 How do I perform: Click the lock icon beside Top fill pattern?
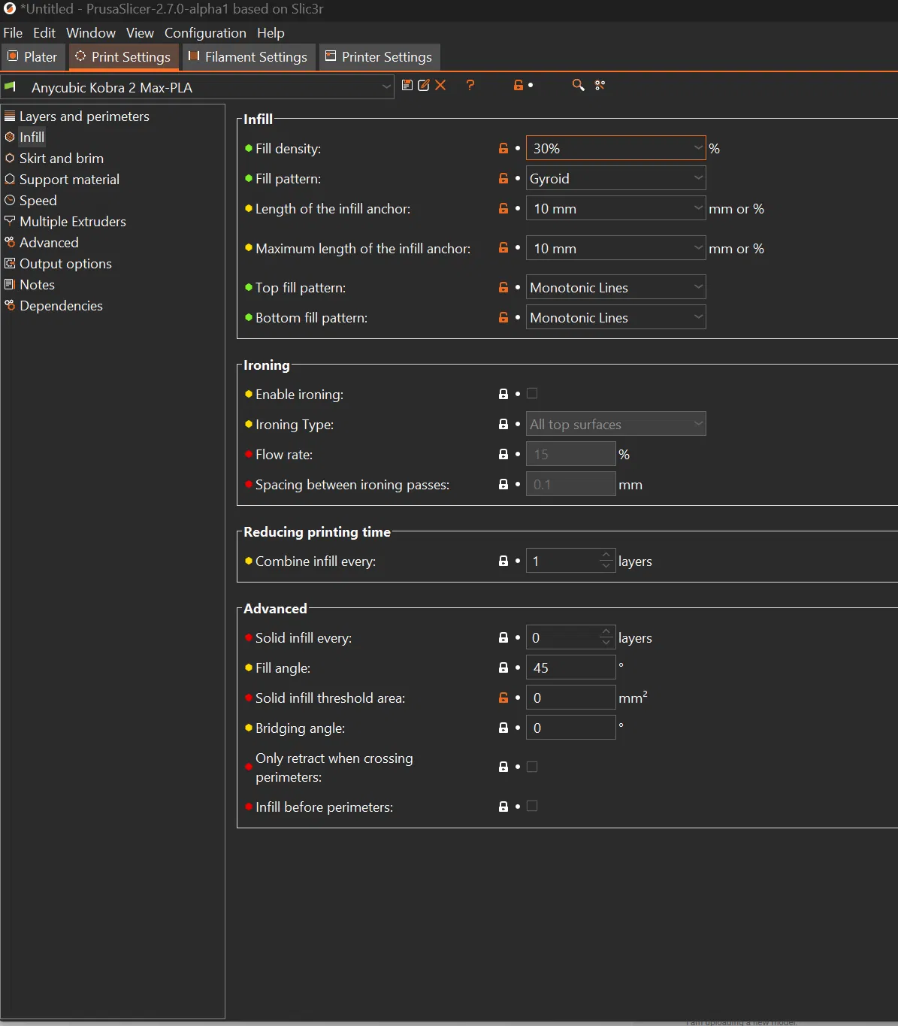point(503,287)
